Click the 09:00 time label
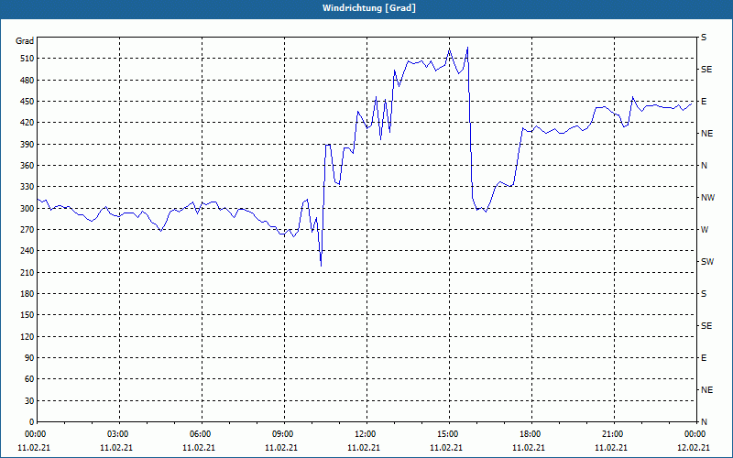 tap(281, 434)
